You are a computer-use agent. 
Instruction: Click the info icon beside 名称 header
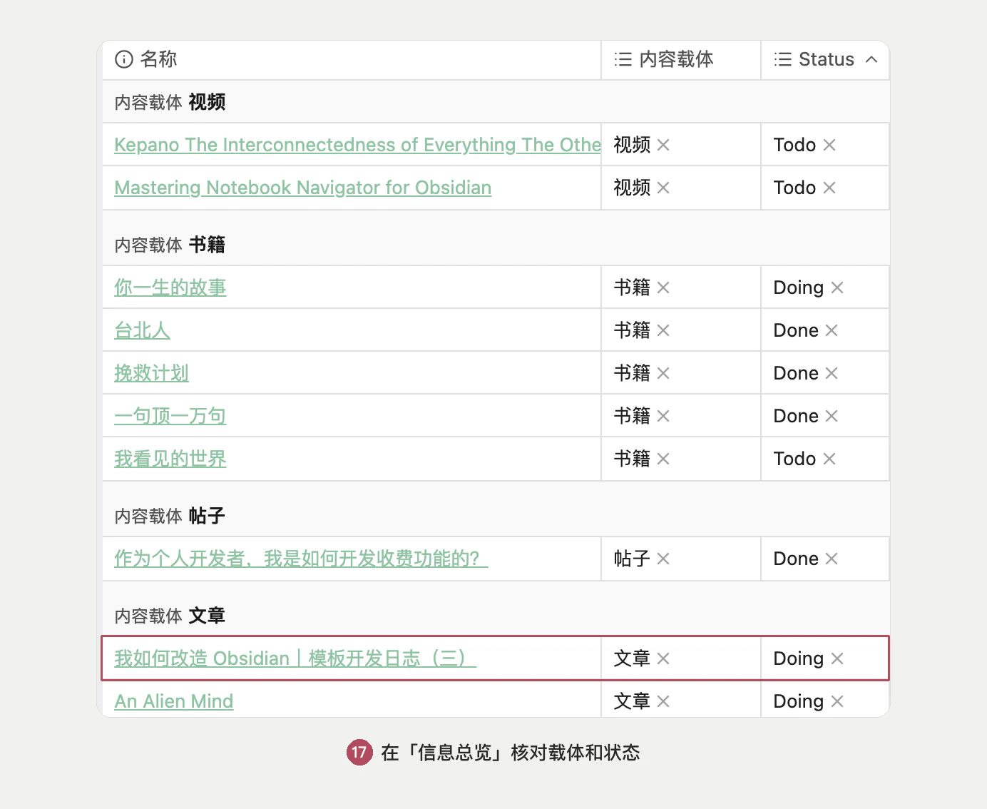coord(124,59)
